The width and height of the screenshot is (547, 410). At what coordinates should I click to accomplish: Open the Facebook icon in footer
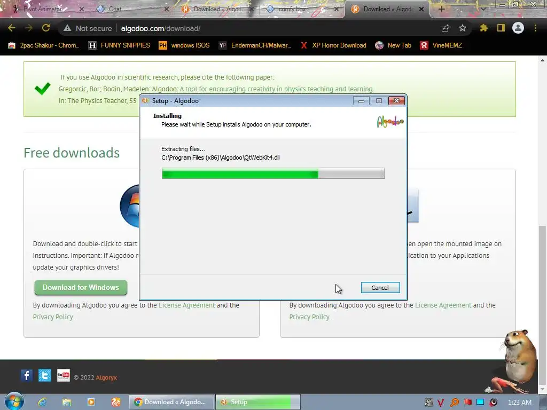tap(27, 375)
